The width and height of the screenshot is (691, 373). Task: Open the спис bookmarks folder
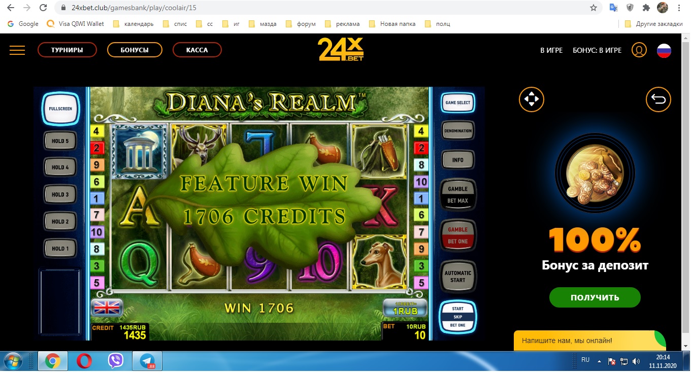click(175, 24)
